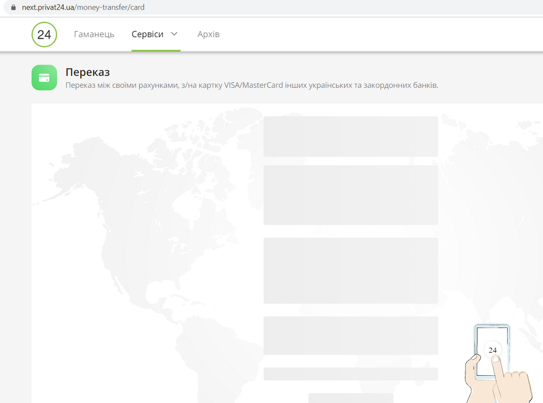Expand the Сервіси dropdown chevron
Viewport: 543px width, 403px height.
(x=174, y=34)
